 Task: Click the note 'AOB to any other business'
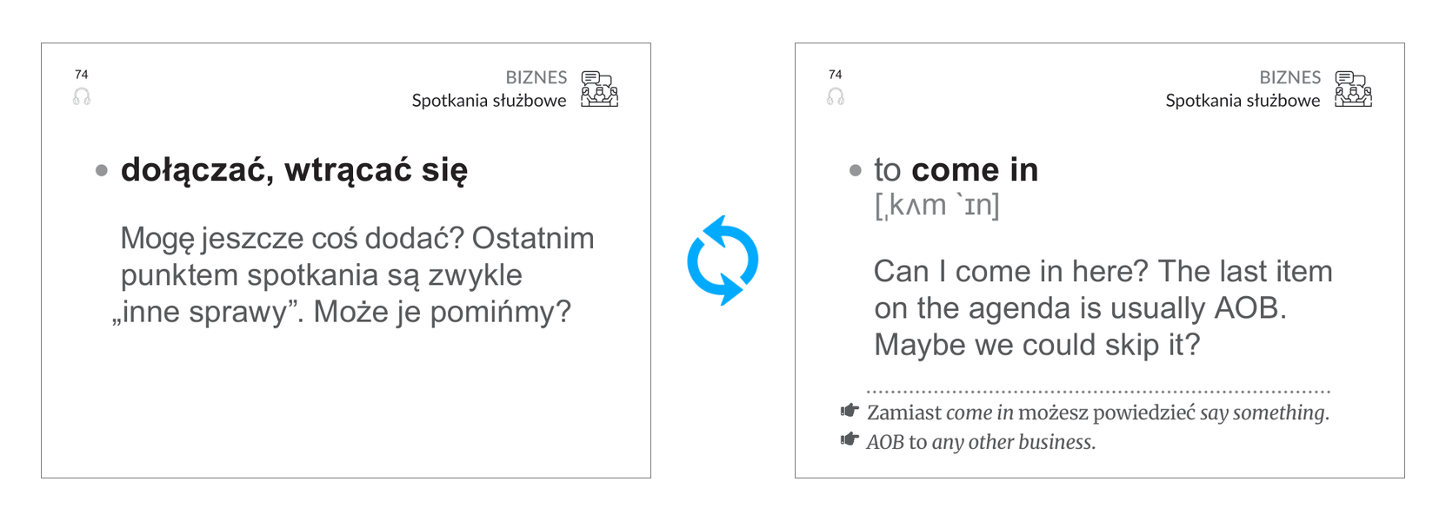click(980, 442)
